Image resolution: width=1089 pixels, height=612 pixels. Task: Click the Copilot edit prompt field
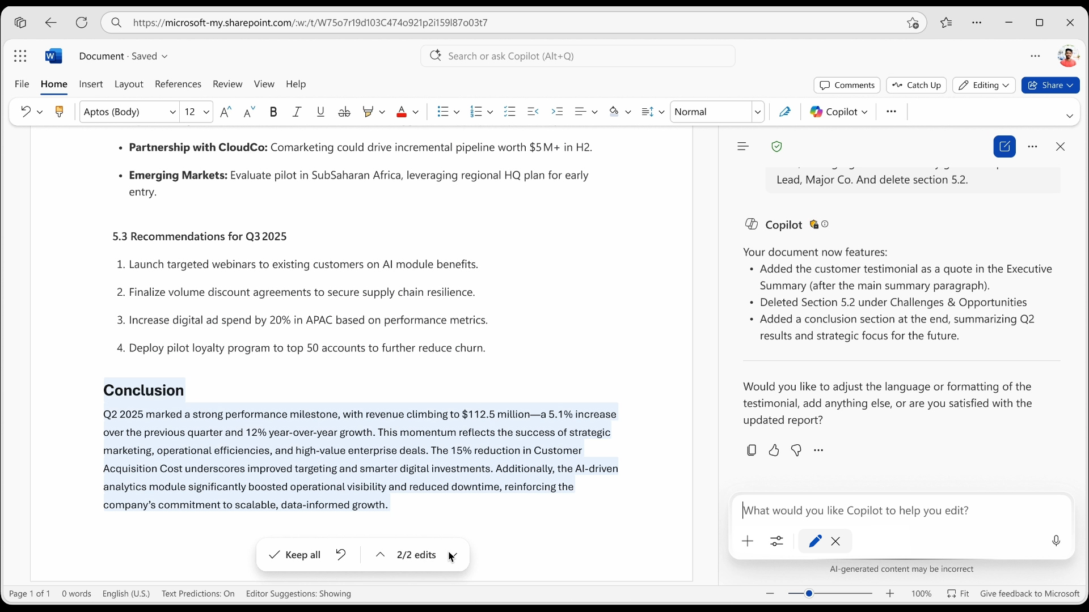[x=896, y=511]
